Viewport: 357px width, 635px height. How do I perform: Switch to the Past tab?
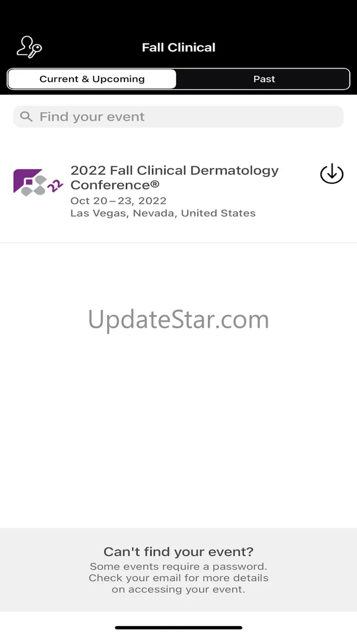pos(264,79)
